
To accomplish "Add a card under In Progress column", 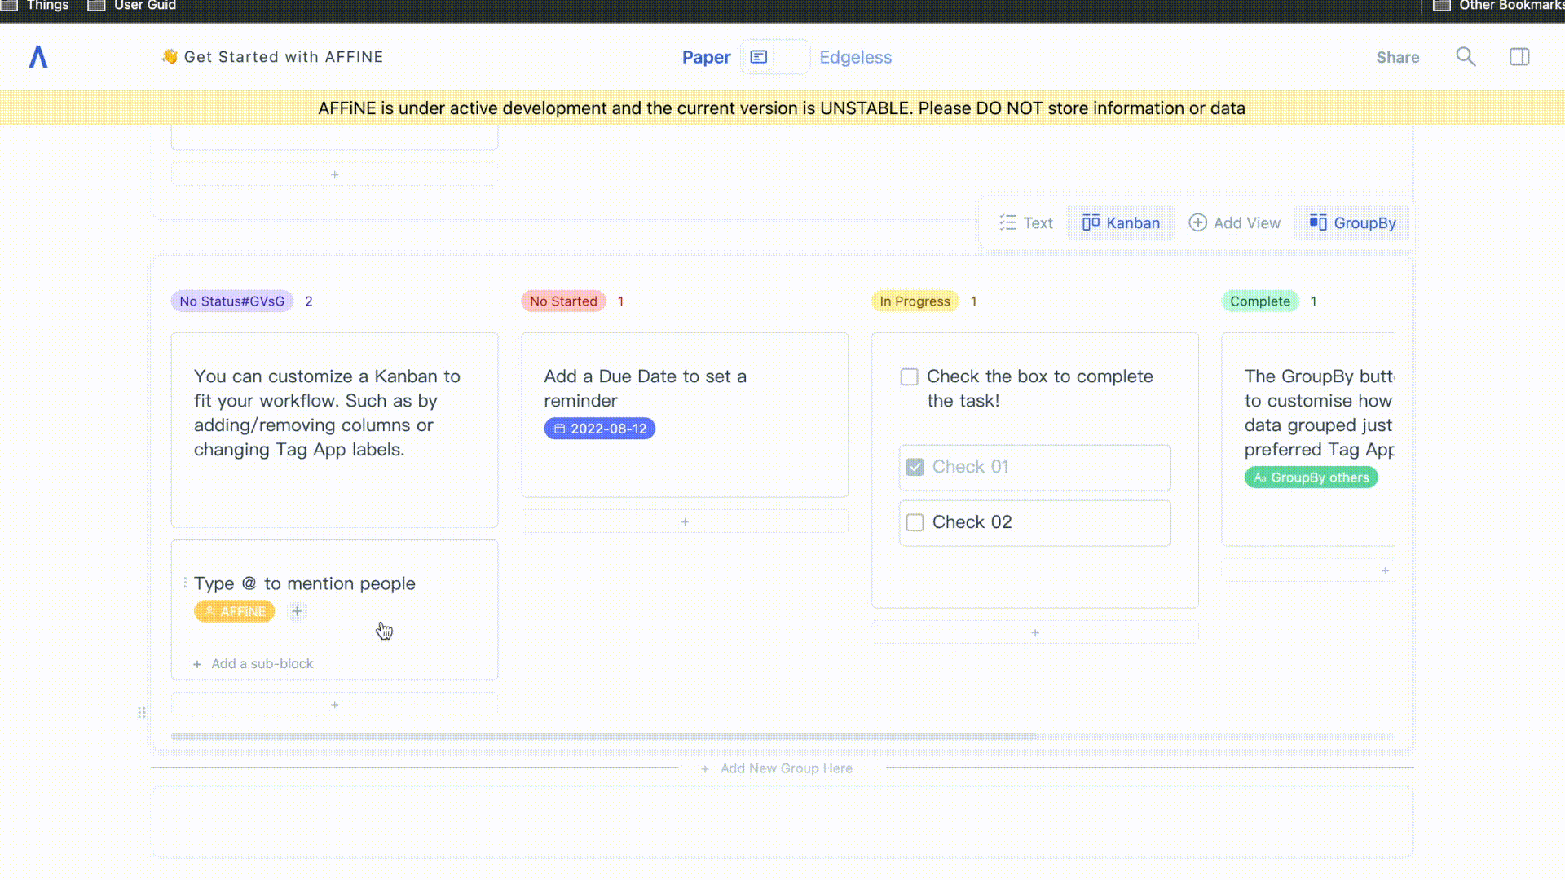I will [x=1035, y=632].
